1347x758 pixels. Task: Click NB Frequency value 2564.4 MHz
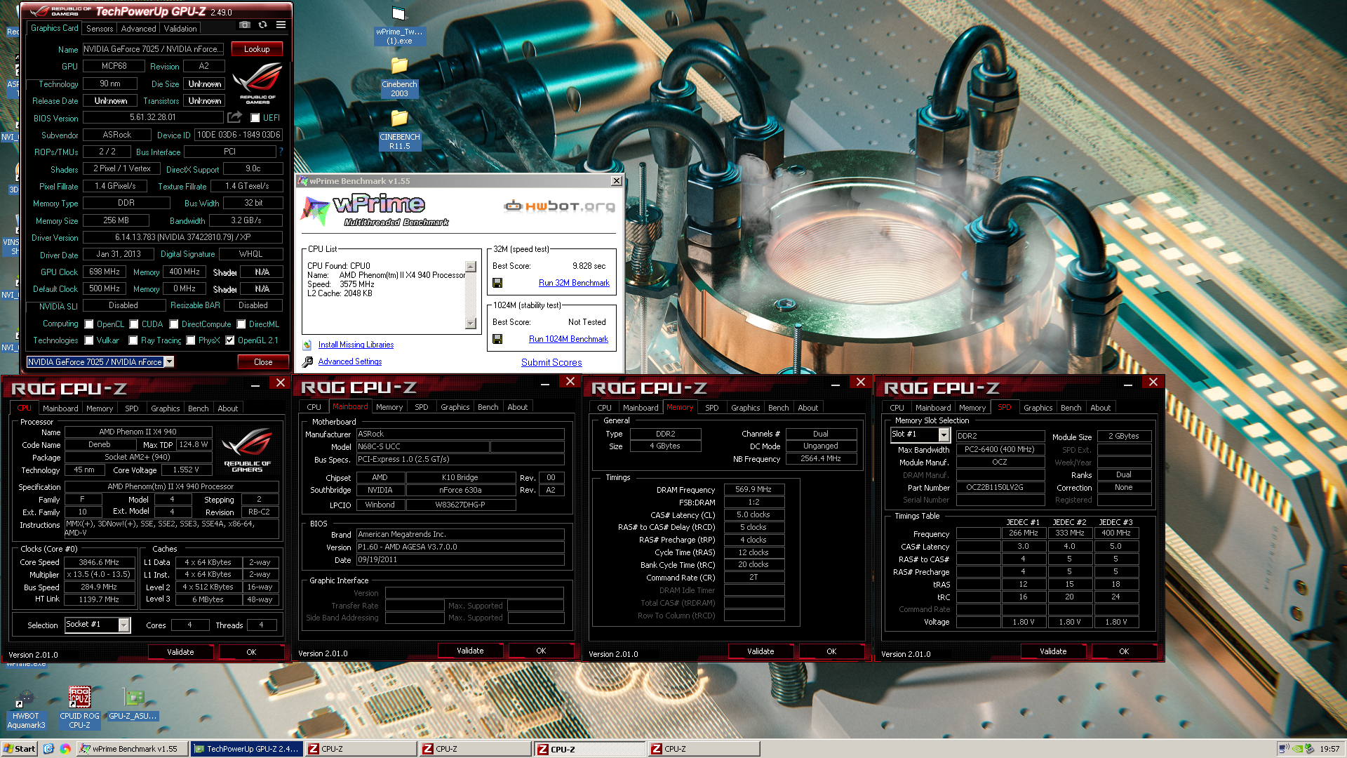coord(821,459)
